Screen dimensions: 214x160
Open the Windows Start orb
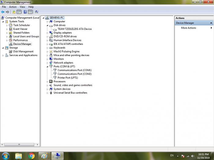(6, 156)
